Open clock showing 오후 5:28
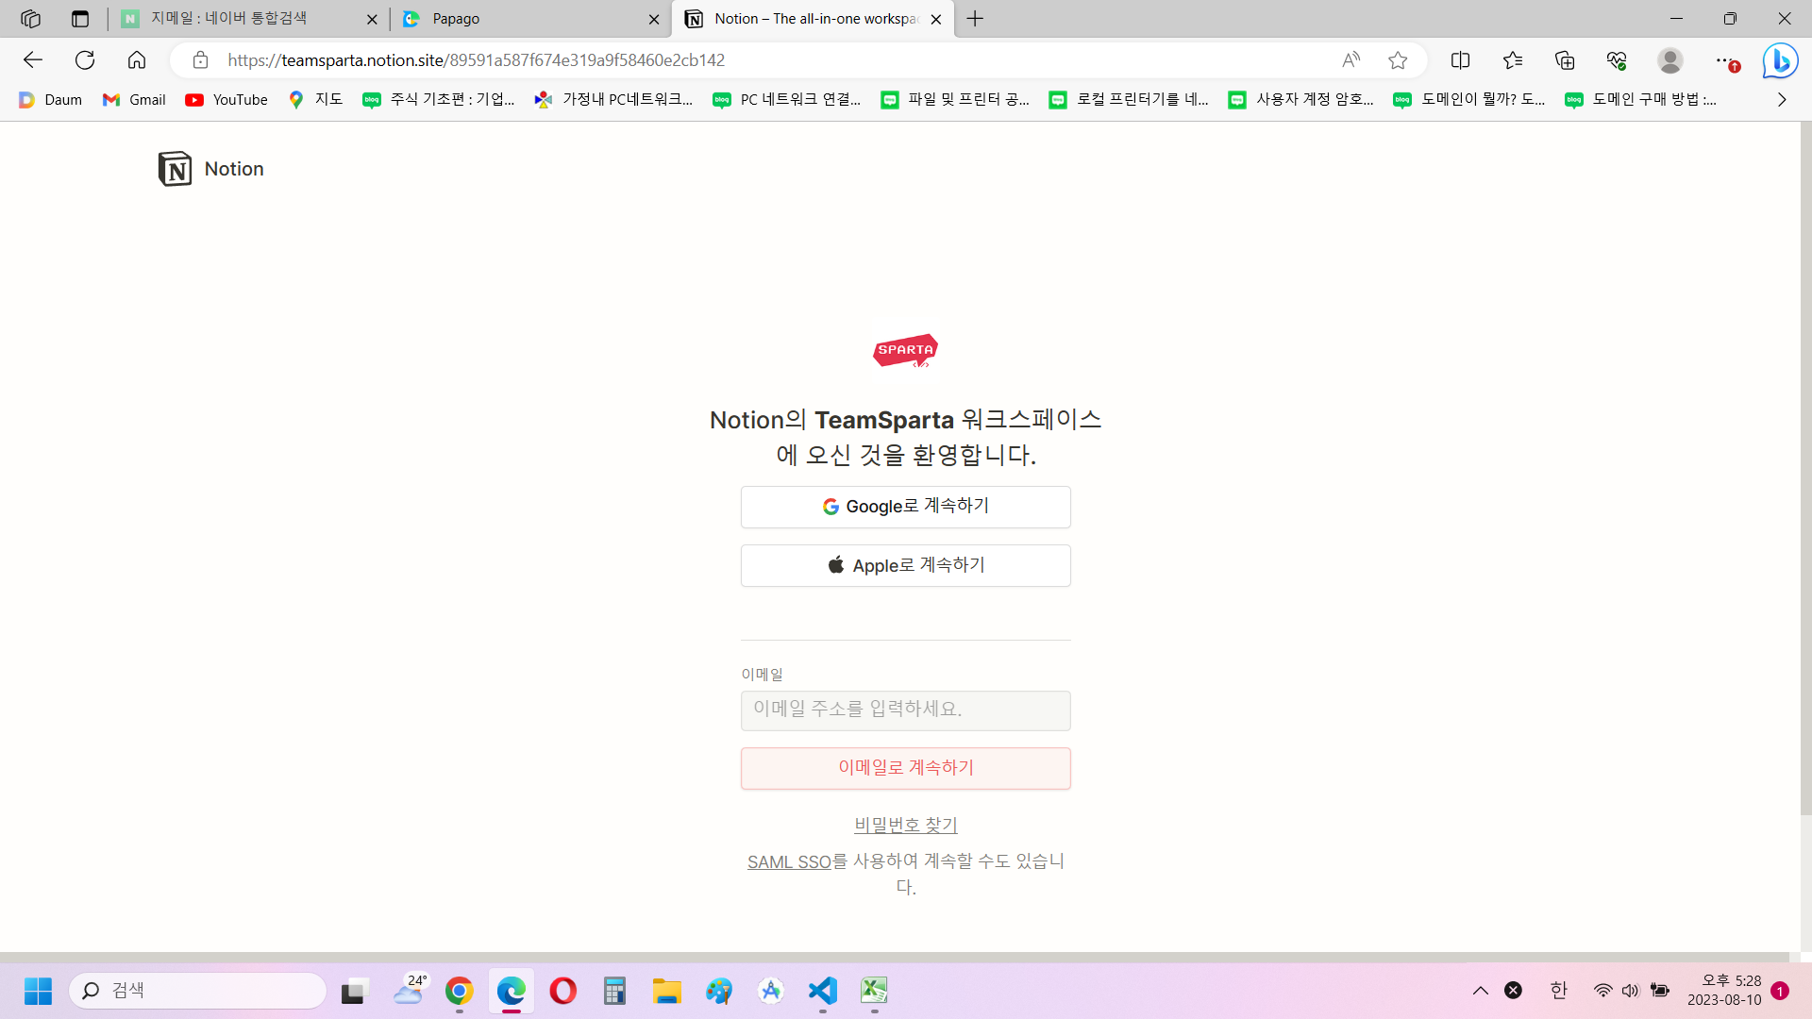The height and width of the screenshot is (1019, 1812). (1724, 991)
